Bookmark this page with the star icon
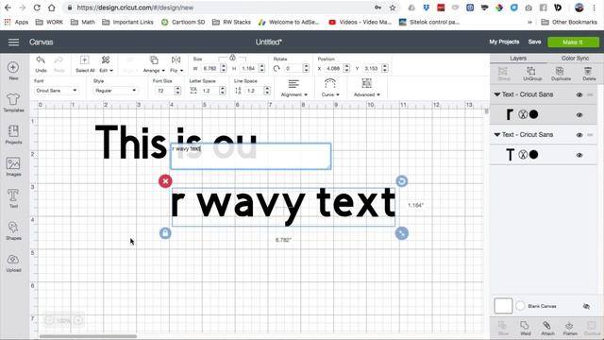This screenshot has height=340, width=604. pos(393,8)
